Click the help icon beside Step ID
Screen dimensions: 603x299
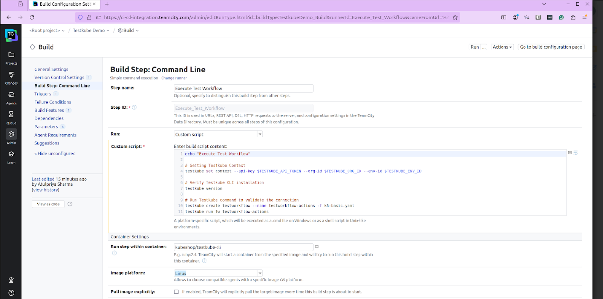pos(134,107)
